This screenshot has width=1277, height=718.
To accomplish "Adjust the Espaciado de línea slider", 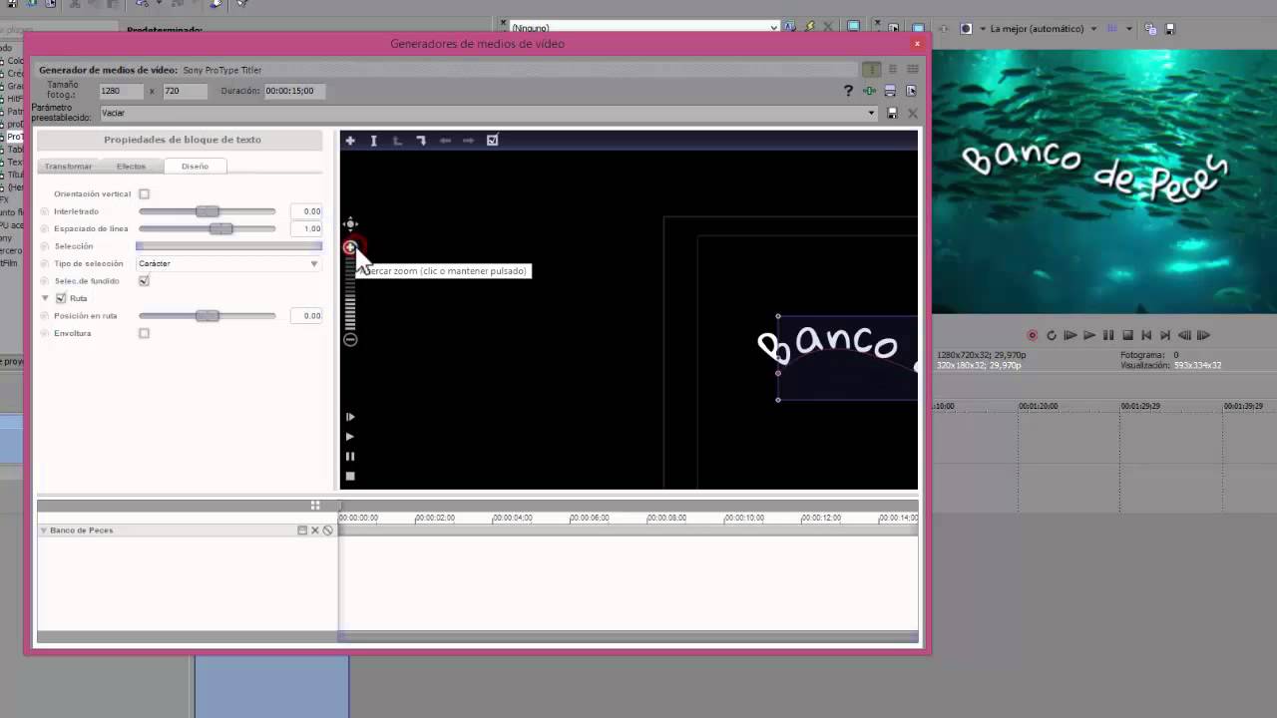I will (208, 229).
